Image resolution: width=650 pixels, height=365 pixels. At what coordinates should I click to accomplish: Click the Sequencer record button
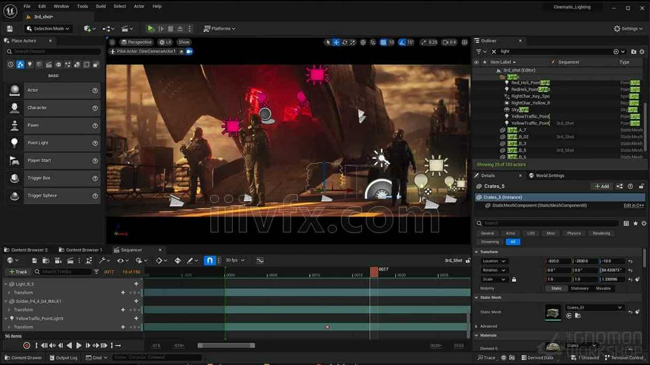[27, 346]
